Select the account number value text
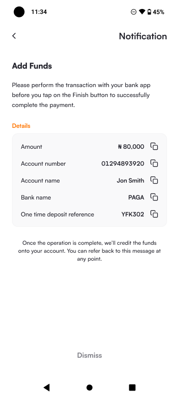This screenshot has width=179, height=398. click(x=123, y=164)
